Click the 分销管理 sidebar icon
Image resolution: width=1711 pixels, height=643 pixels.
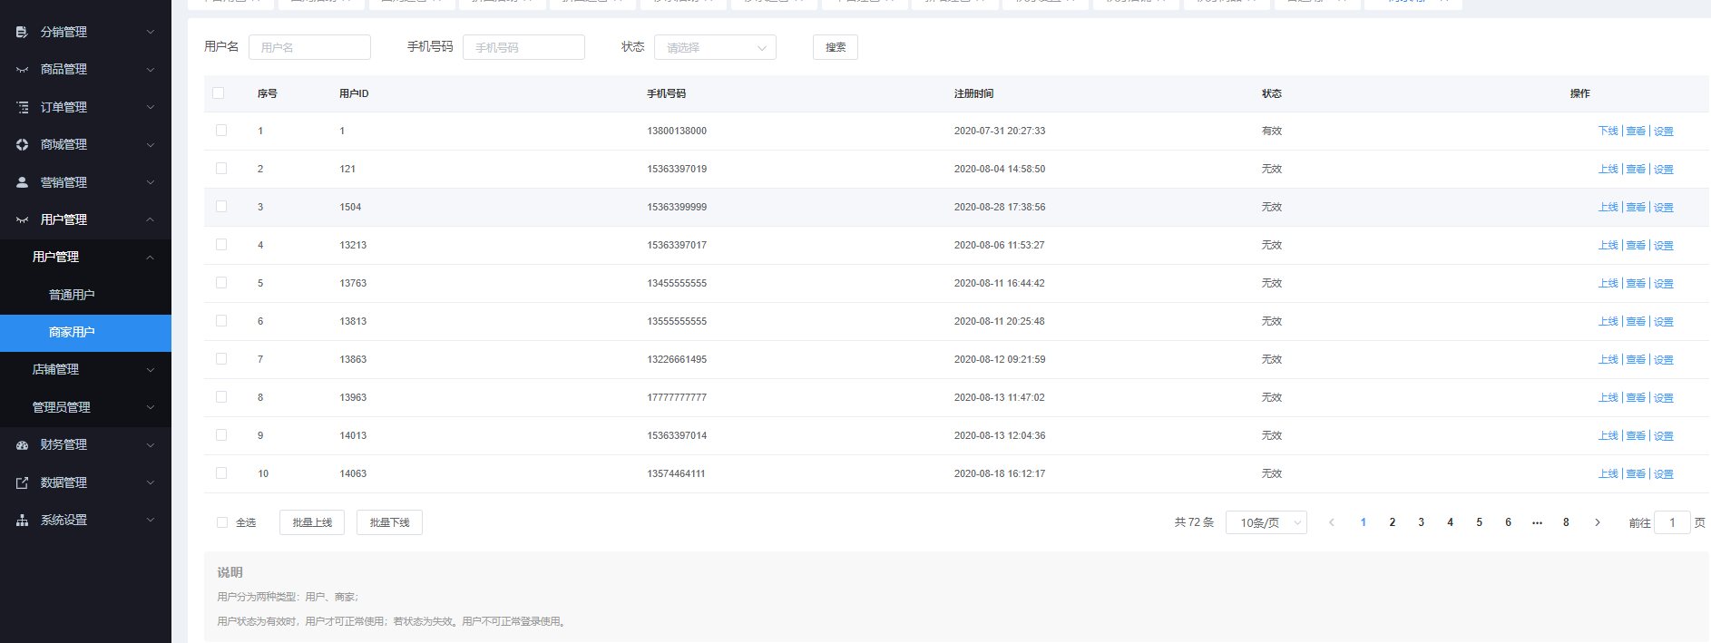click(22, 32)
